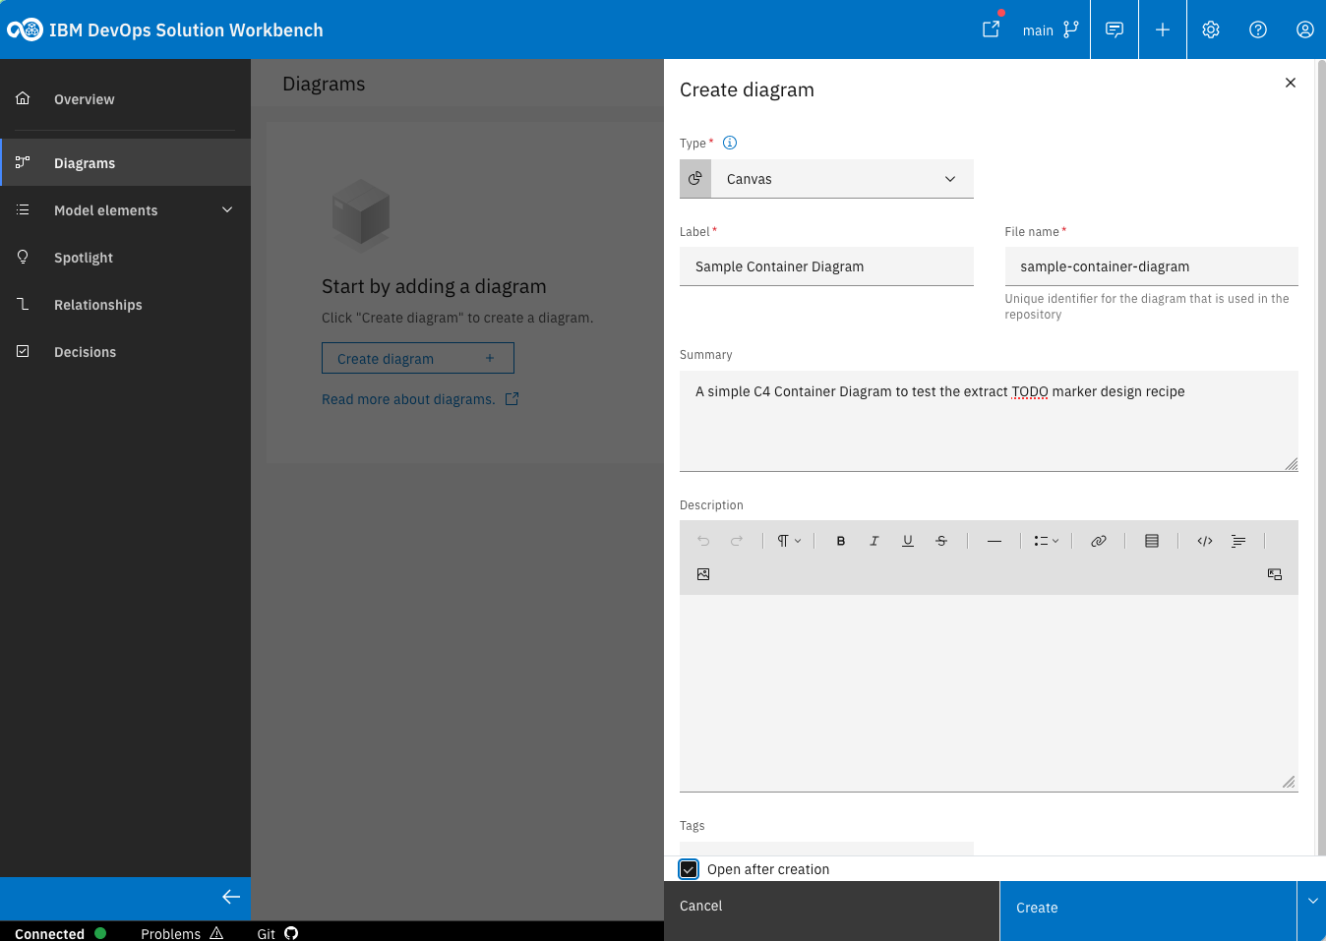Viewport: 1326px width, 941px height.
Task: Open the list style dropdown in Description
Action: point(1047,541)
